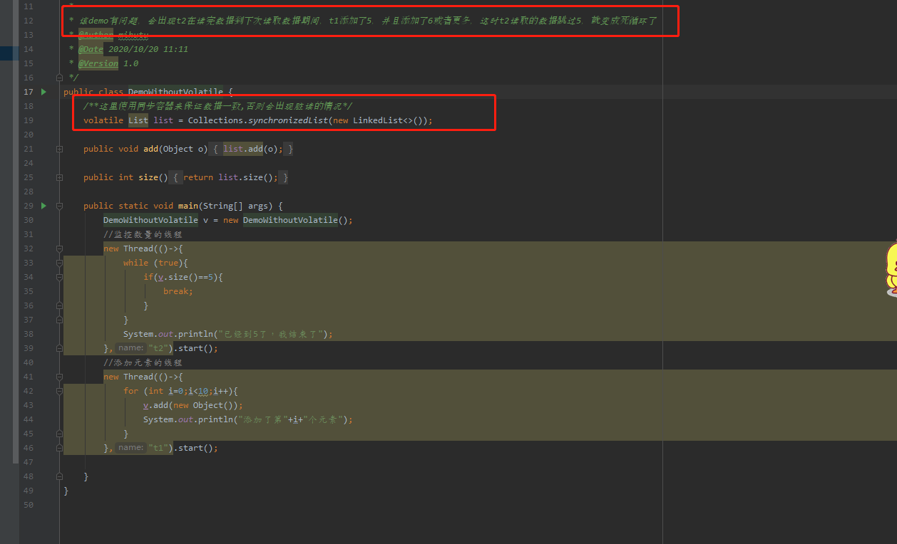Click the synchronizedList method call

click(288, 120)
